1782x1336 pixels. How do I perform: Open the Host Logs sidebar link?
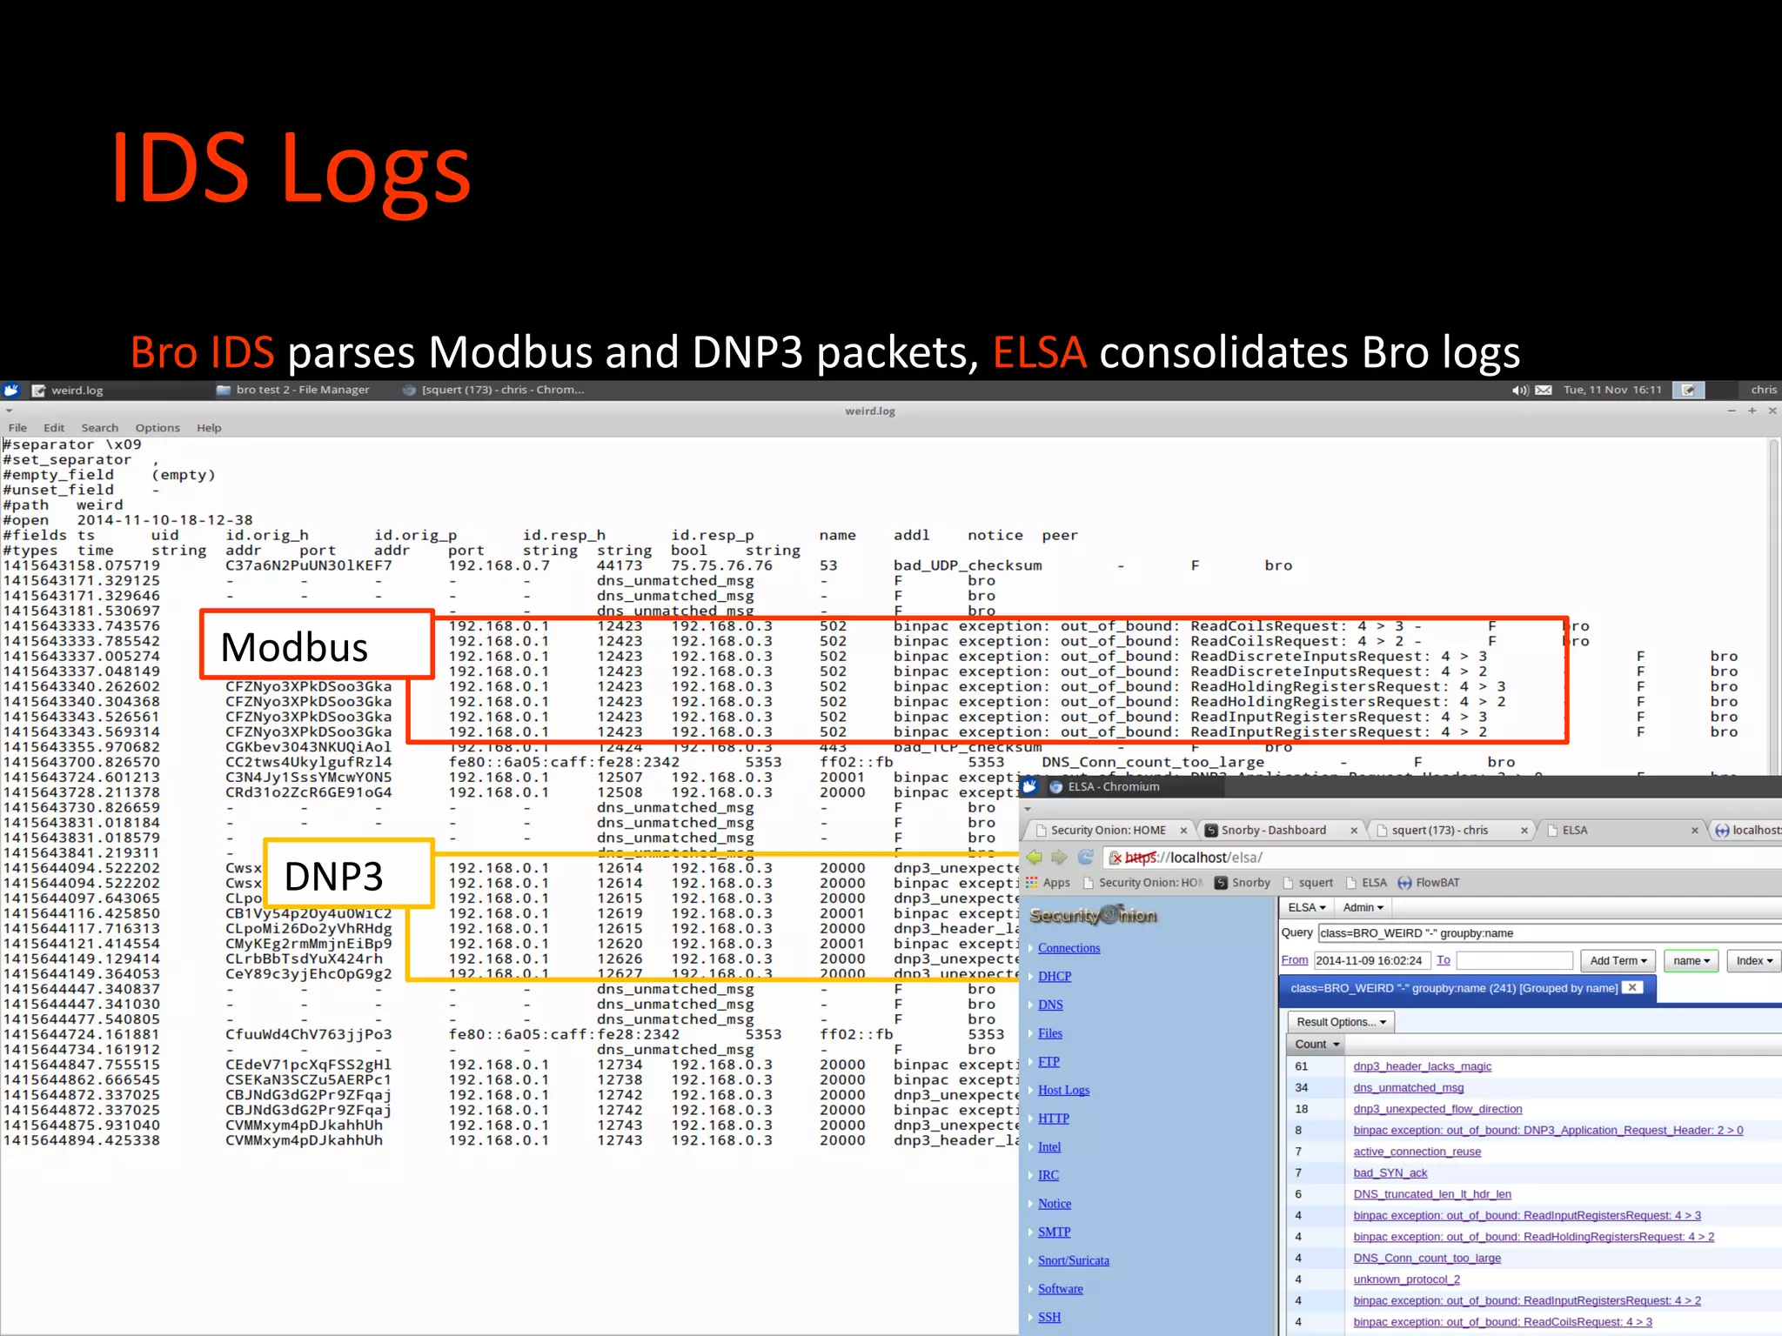pos(1063,1090)
